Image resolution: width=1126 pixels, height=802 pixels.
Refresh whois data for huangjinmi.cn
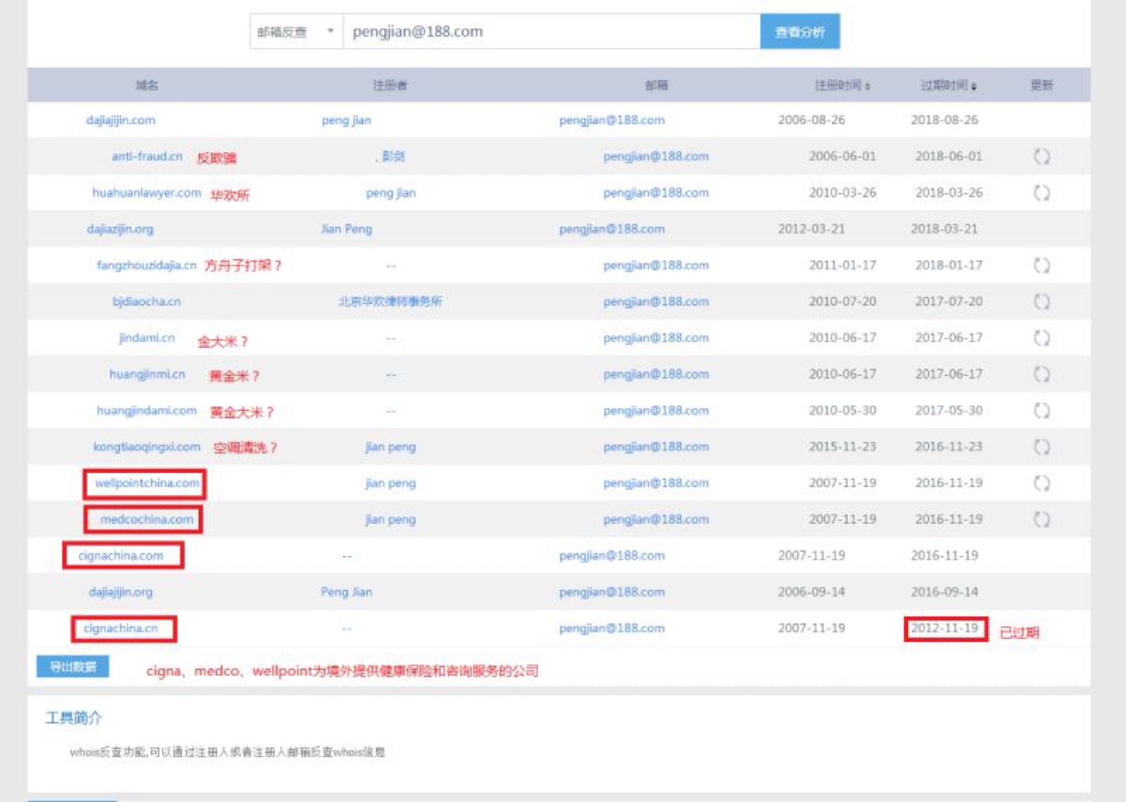(x=1042, y=373)
